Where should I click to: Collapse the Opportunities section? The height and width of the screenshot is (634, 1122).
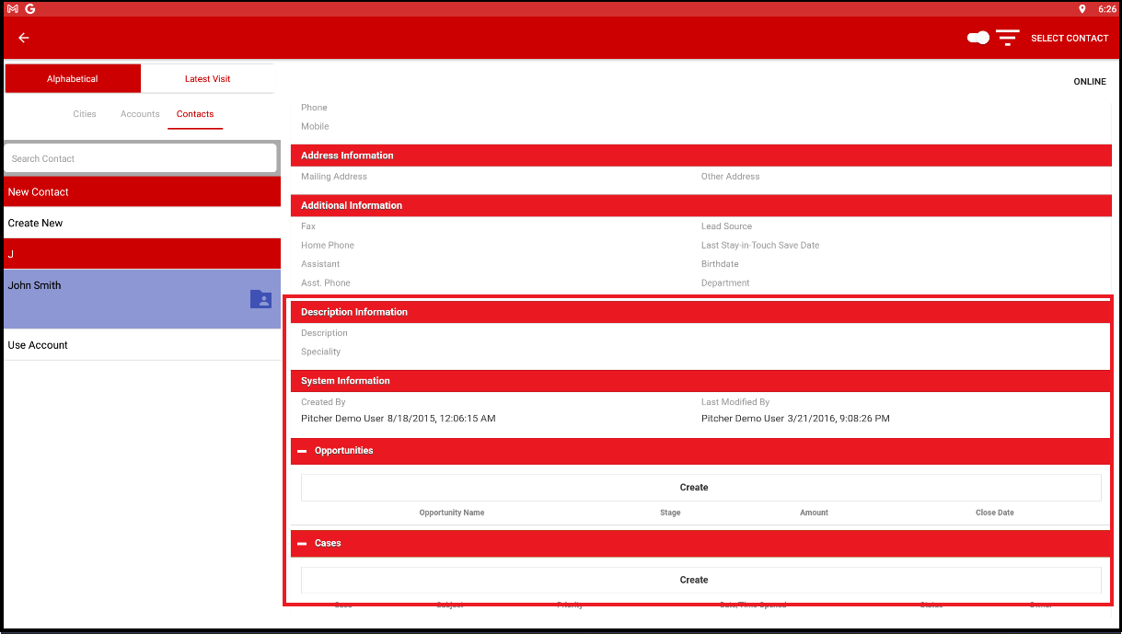302,451
